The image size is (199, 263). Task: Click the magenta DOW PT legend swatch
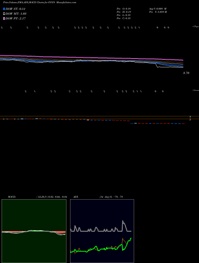(x=4, y=19)
